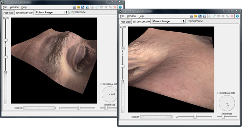Click Rotation wheel control in left temple window

click(x=156, y=117)
